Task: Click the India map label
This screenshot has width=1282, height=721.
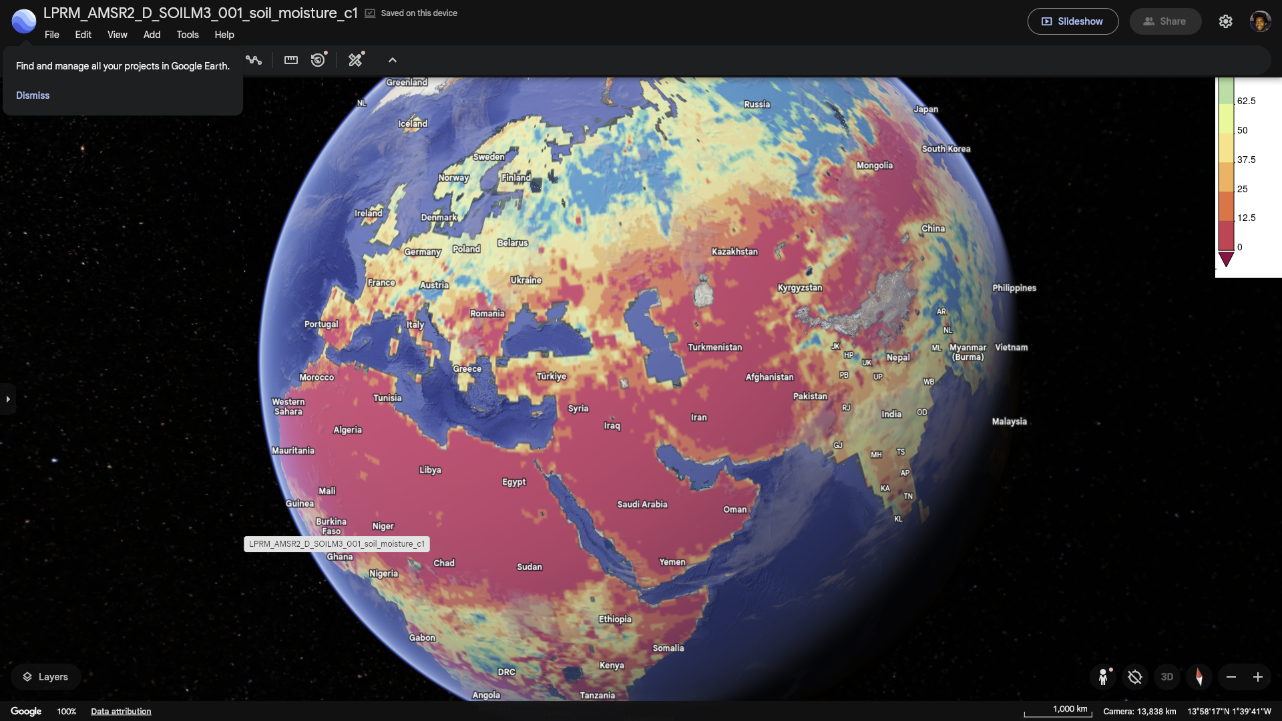Action: tap(891, 415)
